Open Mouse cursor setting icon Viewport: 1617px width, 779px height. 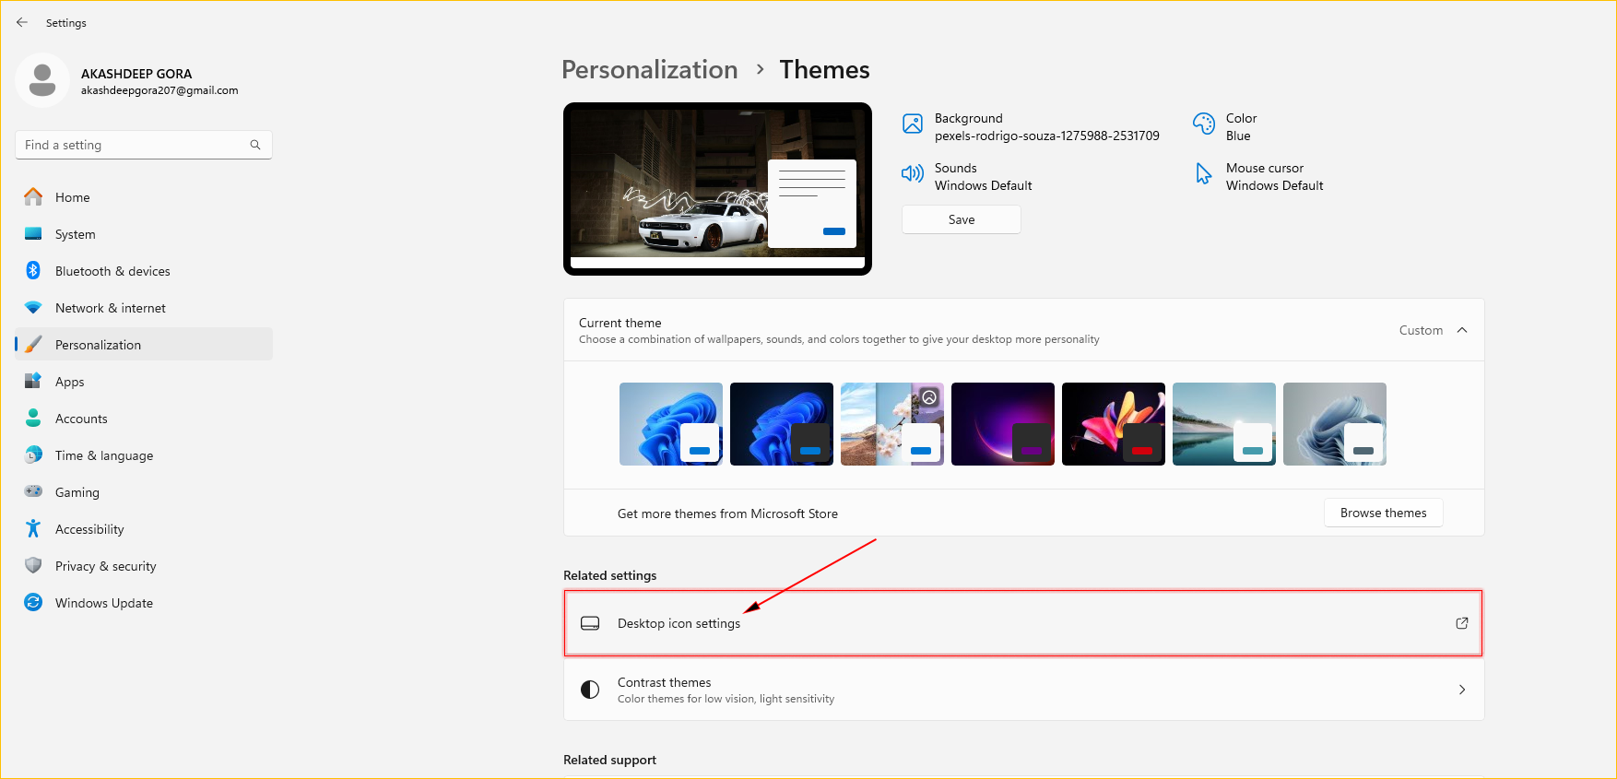pyautogui.click(x=1203, y=173)
